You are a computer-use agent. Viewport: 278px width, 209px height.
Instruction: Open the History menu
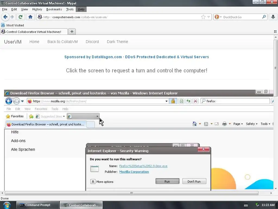[x=37, y=9]
